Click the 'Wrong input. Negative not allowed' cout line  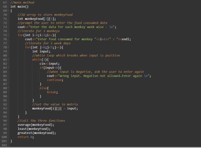(99, 76)
